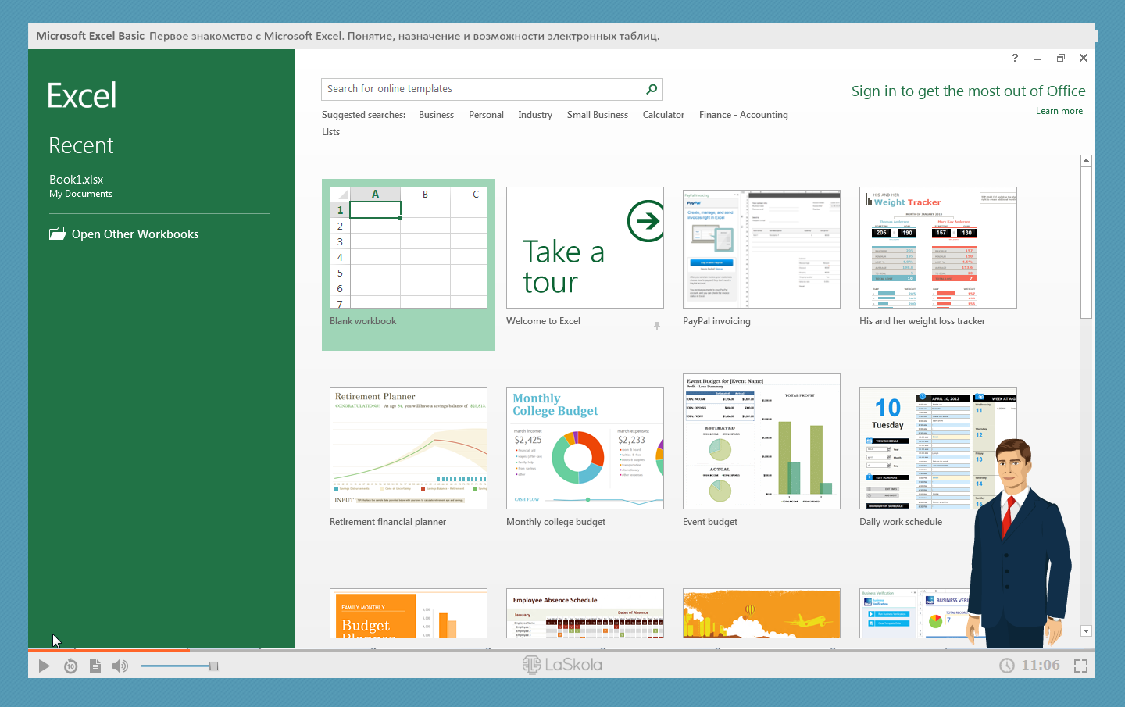The width and height of the screenshot is (1125, 707).
Task: Pin the Welcome to Excel template
Action: 657,326
